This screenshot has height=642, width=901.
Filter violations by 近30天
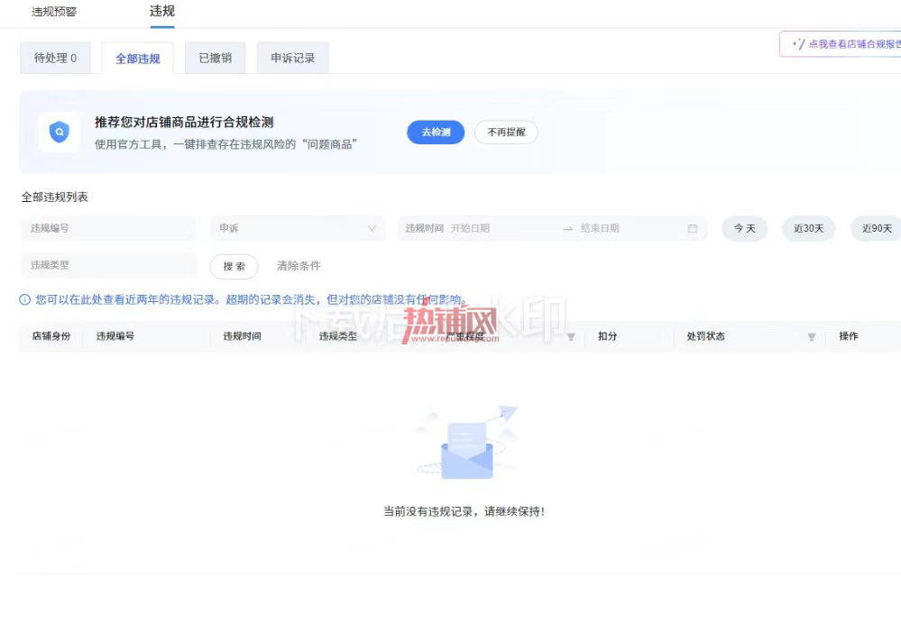click(x=808, y=228)
